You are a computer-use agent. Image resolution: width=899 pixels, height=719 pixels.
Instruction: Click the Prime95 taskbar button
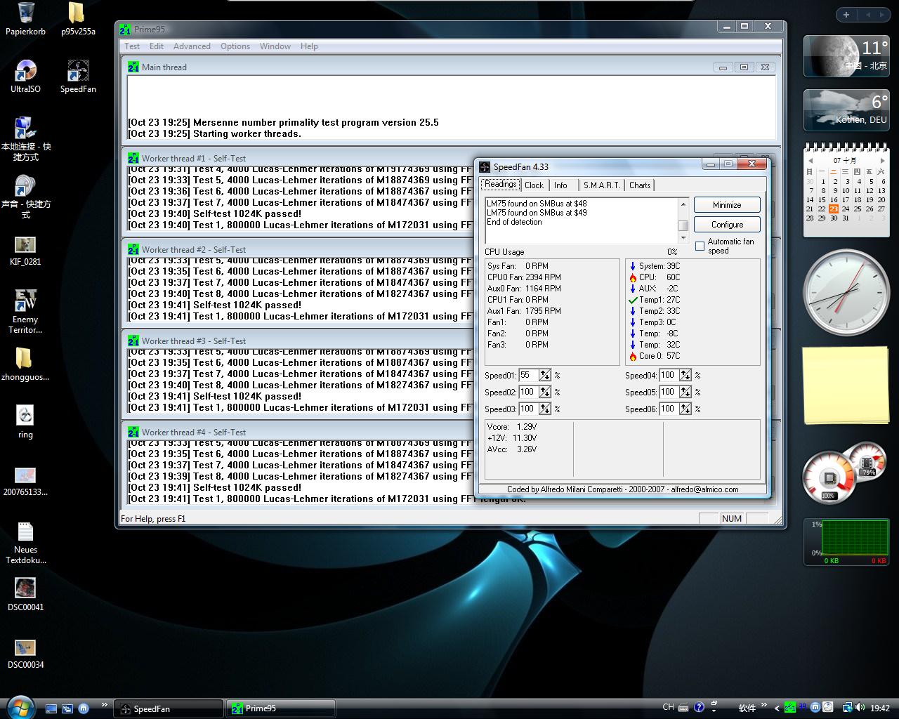click(x=280, y=708)
